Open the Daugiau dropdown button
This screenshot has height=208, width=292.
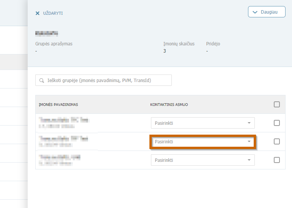pos(267,12)
